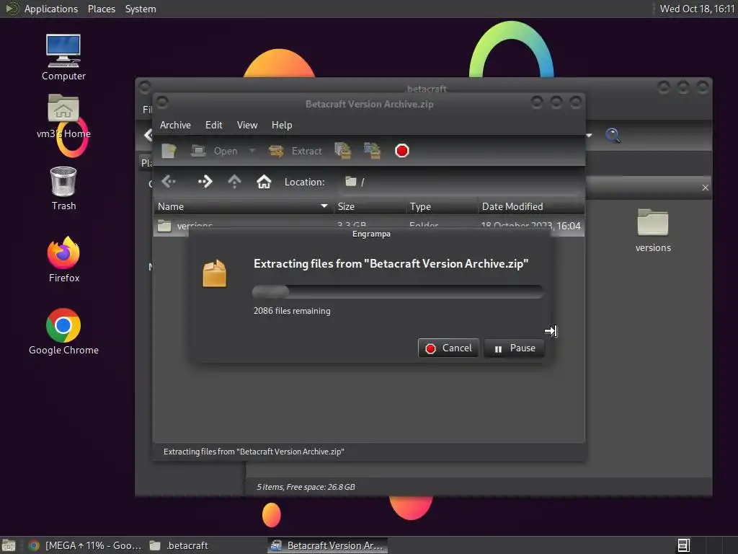738x554 pixels.
Task: Open the System menu in the top panel
Action: [x=141, y=9]
